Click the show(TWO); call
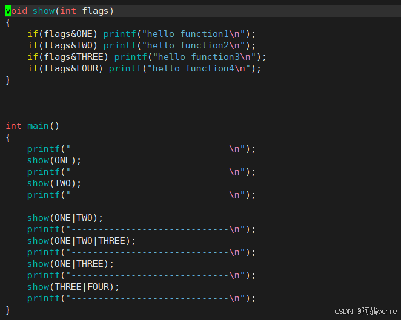 54,183
